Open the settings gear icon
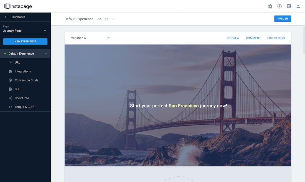 pyautogui.click(x=270, y=6)
